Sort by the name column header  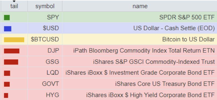[140, 6]
